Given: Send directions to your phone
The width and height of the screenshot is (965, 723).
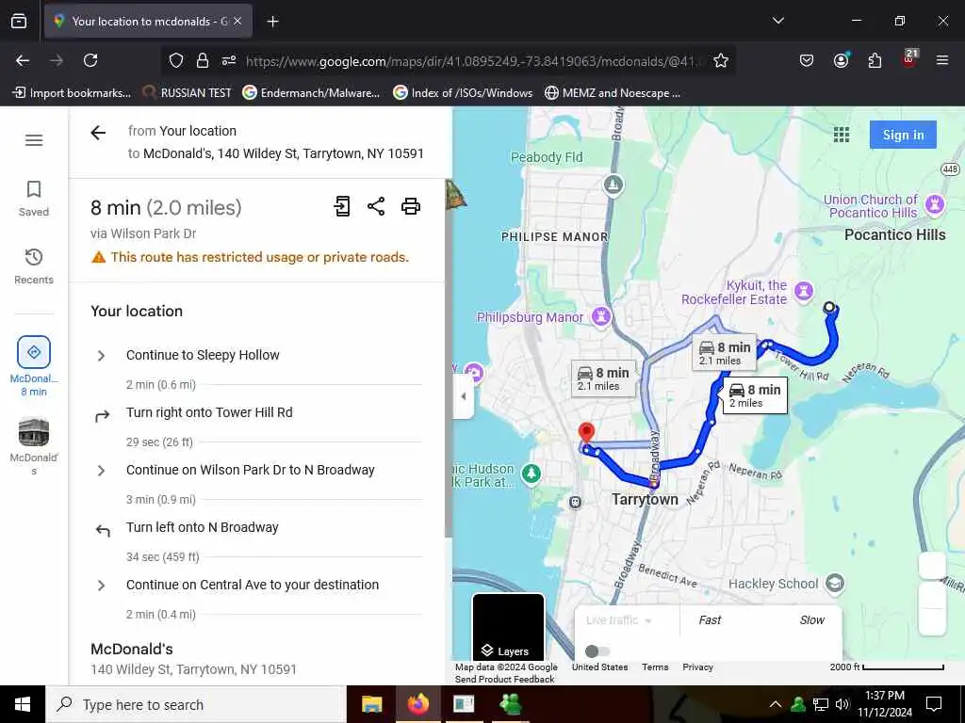Looking at the screenshot, I should click(x=342, y=206).
